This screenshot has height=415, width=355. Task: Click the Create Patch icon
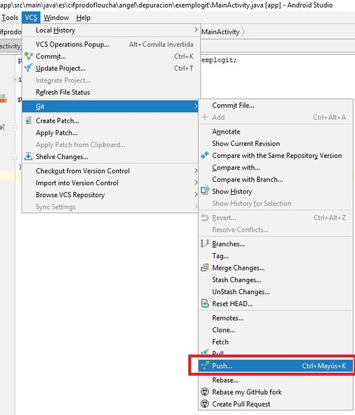[28, 120]
